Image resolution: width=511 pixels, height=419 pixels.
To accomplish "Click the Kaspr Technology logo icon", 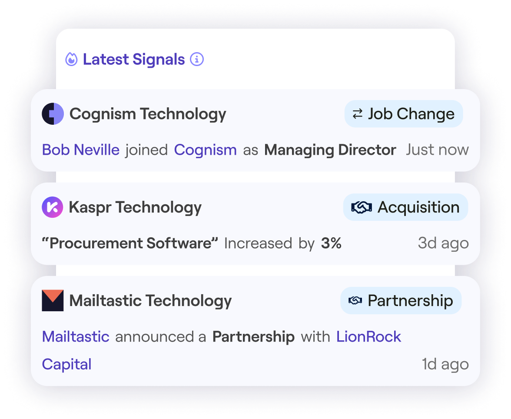I will coord(53,207).
